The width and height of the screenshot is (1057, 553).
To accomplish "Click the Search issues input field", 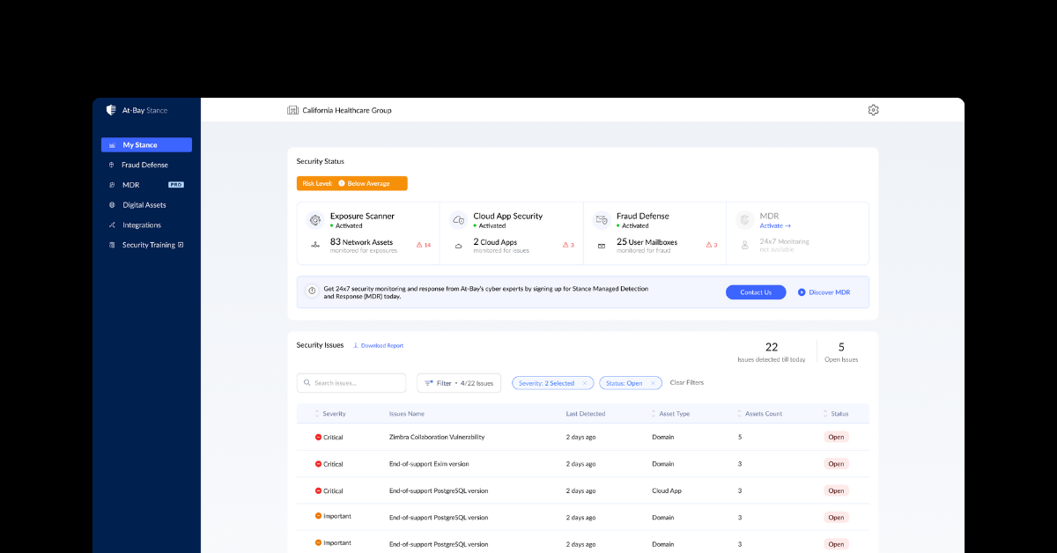I will (x=351, y=383).
